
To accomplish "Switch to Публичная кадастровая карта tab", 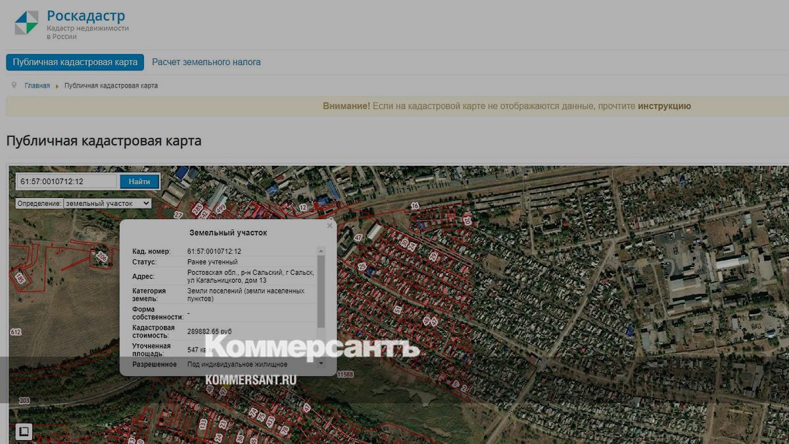I will tap(75, 62).
